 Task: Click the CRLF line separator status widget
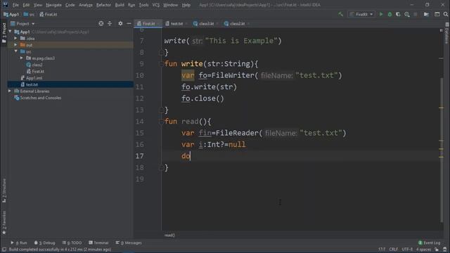[394, 249]
